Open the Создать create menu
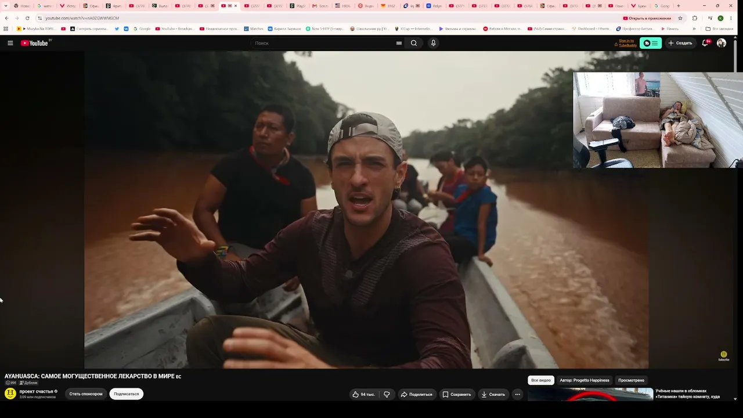This screenshot has height=418, width=743. [x=680, y=43]
